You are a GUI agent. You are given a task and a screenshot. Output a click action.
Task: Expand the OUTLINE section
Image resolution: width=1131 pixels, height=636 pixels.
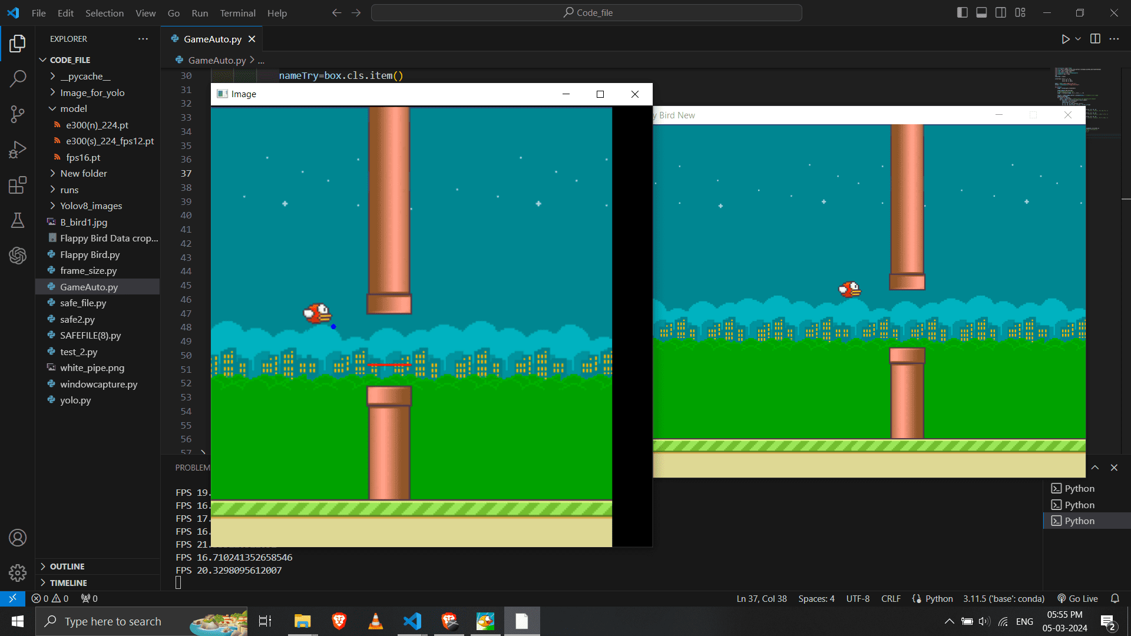tap(67, 566)
